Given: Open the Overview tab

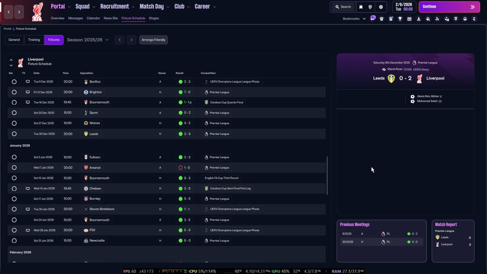Looking at the screenshot, I should tap(57, 18).
